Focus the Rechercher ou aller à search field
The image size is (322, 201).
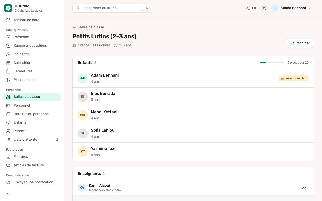(113, 8)
